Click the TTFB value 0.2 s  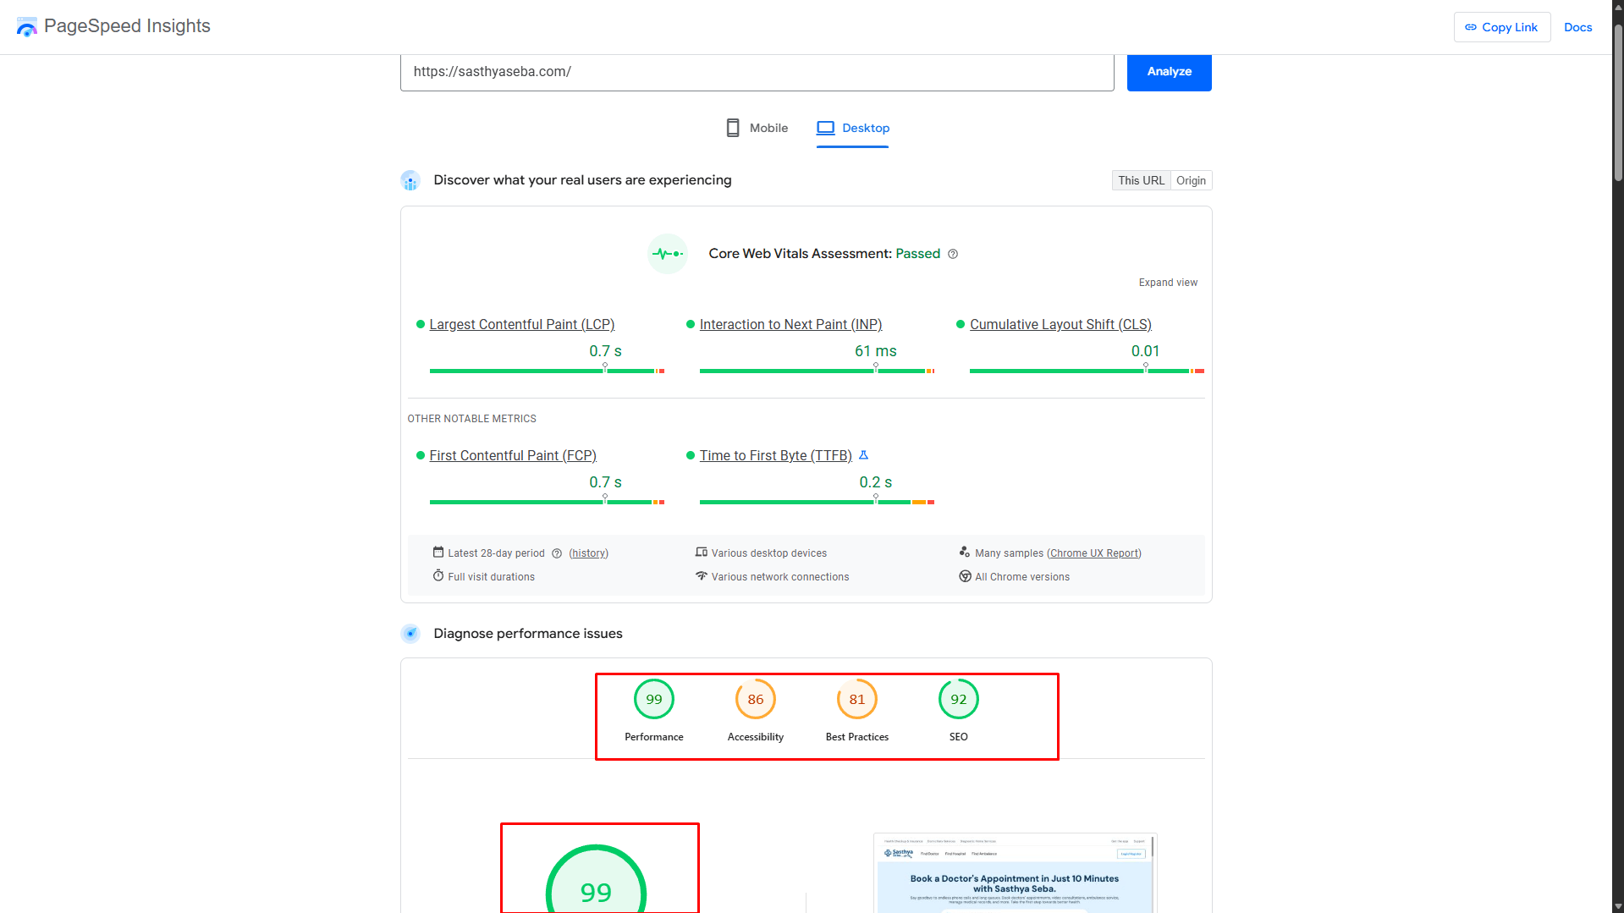click(876, 482)
